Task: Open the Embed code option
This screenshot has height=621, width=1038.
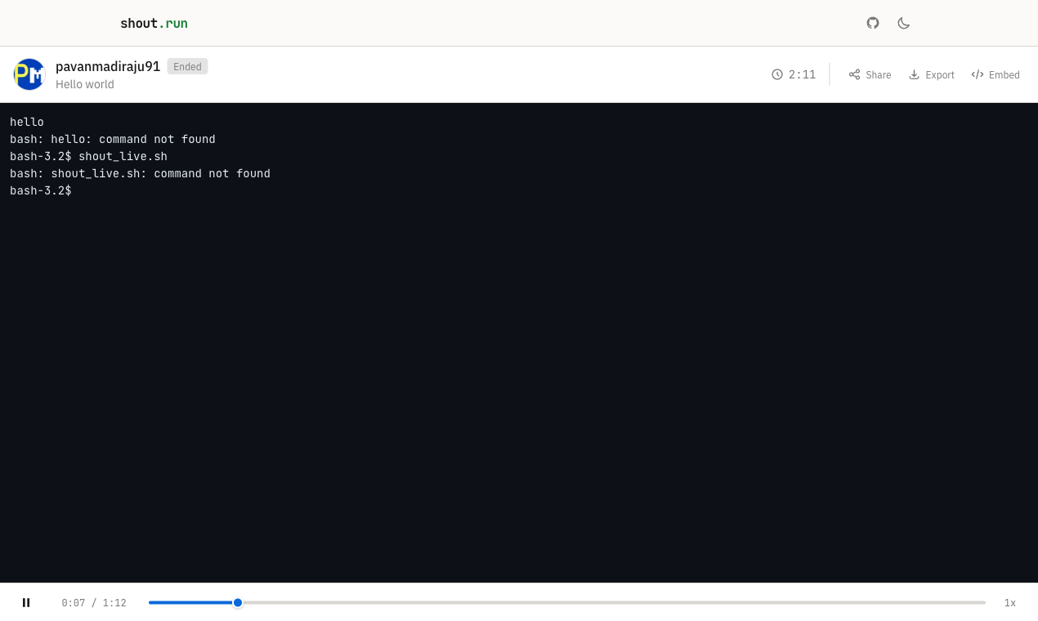Action: (x=995, y=74)
